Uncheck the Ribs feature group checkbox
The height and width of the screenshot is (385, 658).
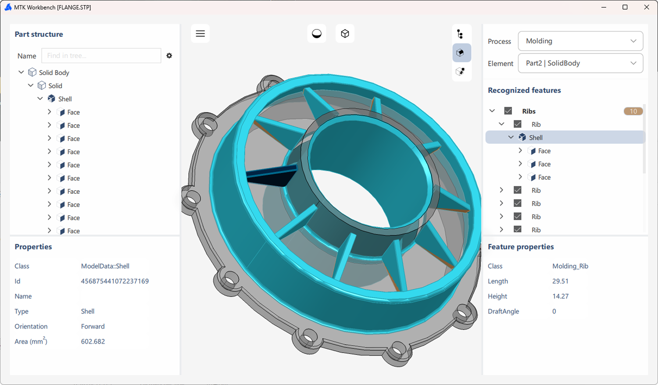[508, 111]
